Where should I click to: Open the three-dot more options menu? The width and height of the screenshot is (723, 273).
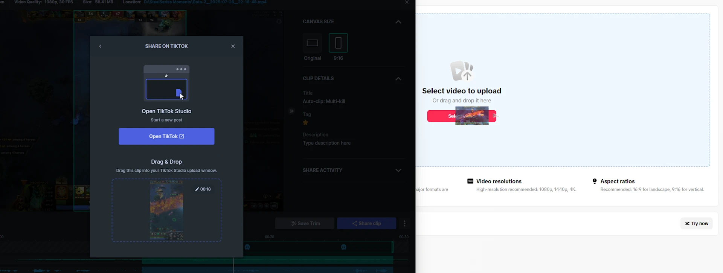coord(405,223)
